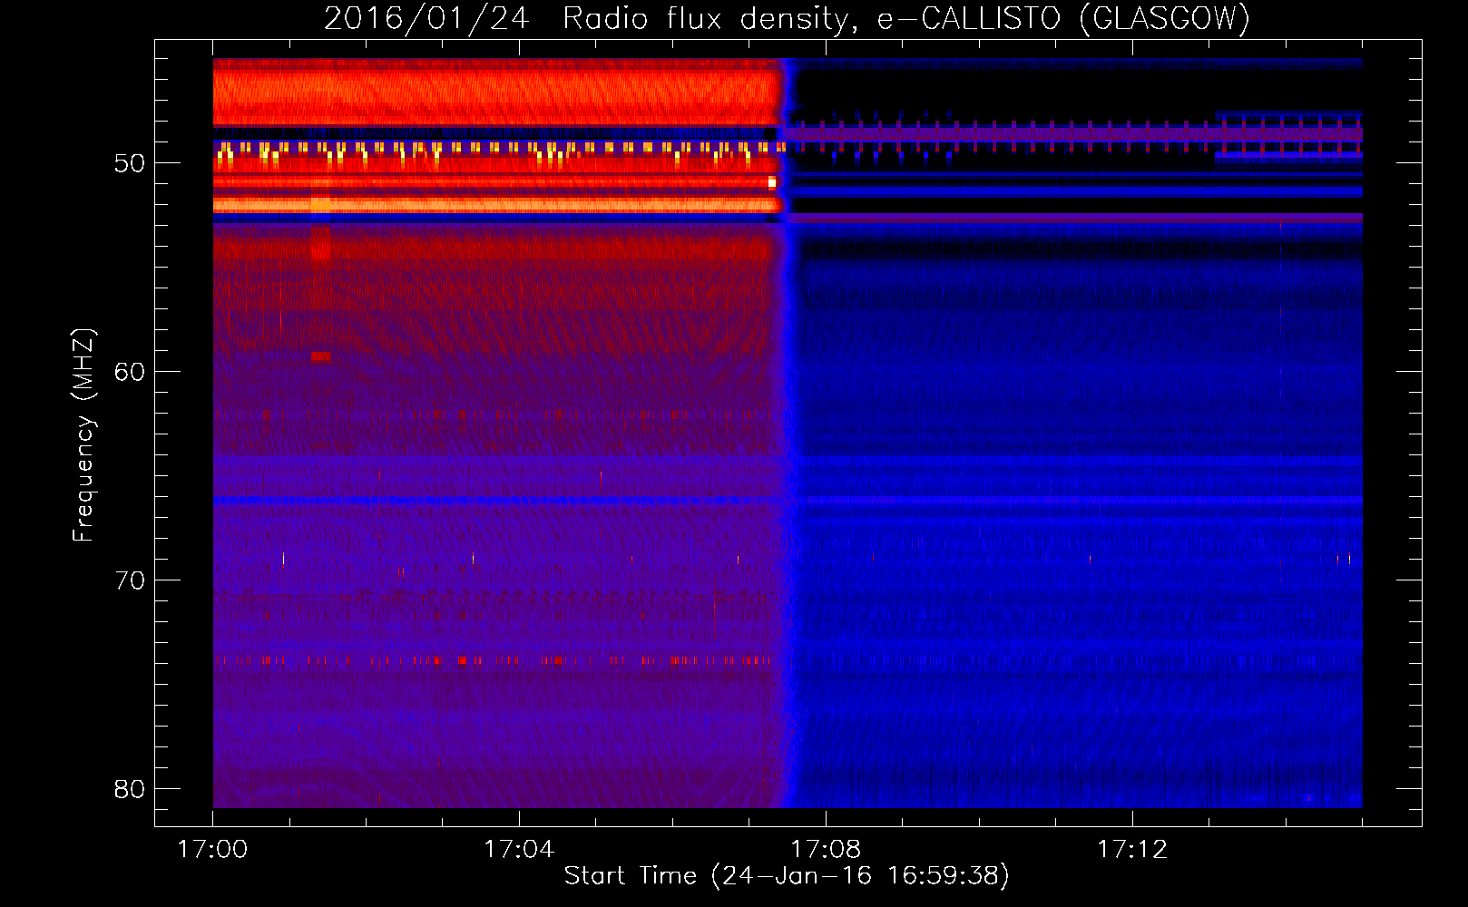
Task: Click the 'Frequency (MHZ)' axis label
Action: (x=83, y=435)
